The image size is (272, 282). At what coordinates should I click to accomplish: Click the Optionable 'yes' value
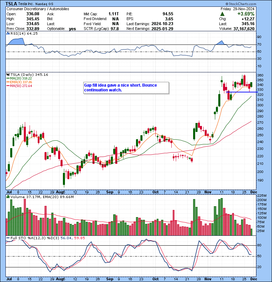click(72, 29)
